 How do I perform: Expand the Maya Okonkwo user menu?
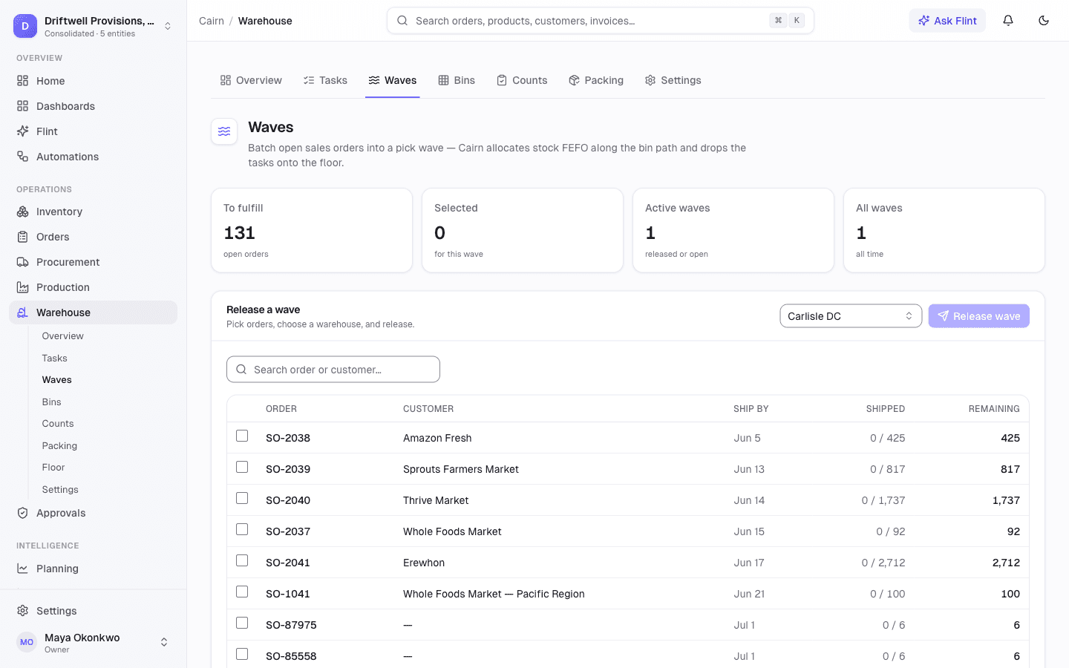(x=164, y=642)
